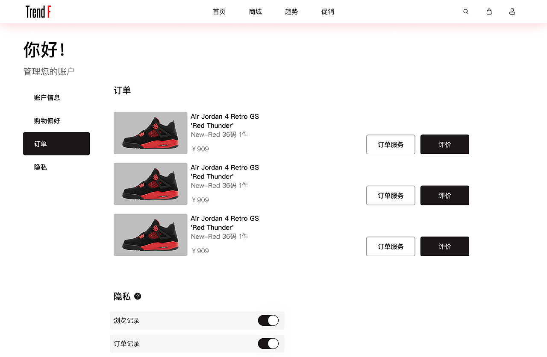
Task: Click the search magnifier icon
Action: [466, 12]
